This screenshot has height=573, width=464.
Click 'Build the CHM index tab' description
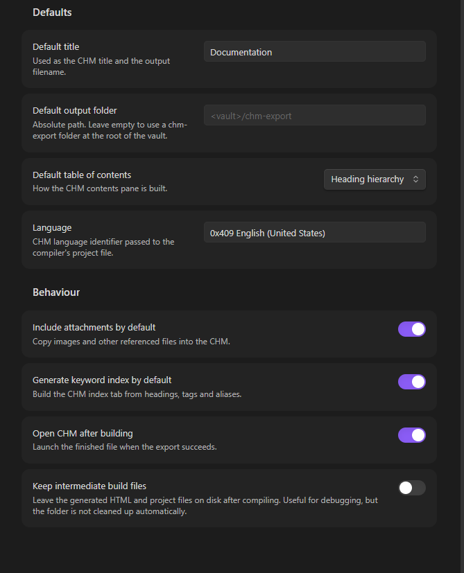click(x=137, y=394)
